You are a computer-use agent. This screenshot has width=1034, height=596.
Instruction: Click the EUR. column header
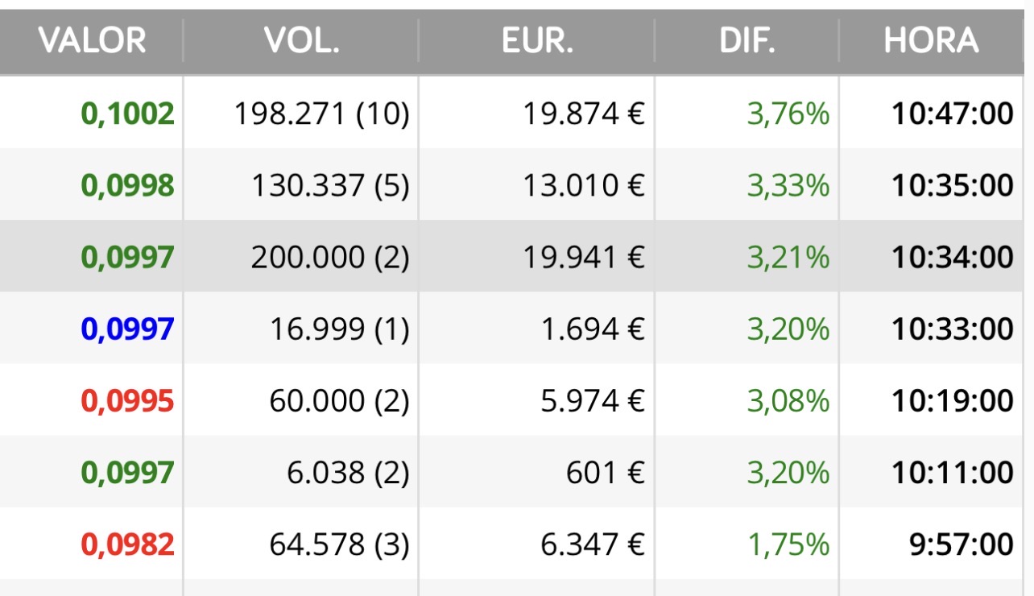(x=537, y=40)
